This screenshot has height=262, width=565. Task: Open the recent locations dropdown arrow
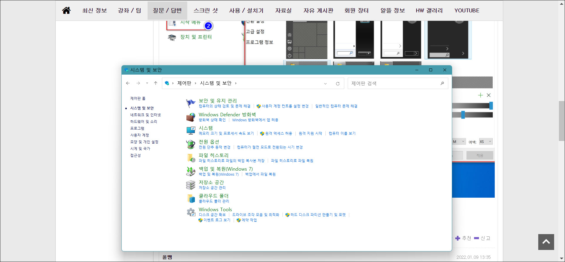147,83
